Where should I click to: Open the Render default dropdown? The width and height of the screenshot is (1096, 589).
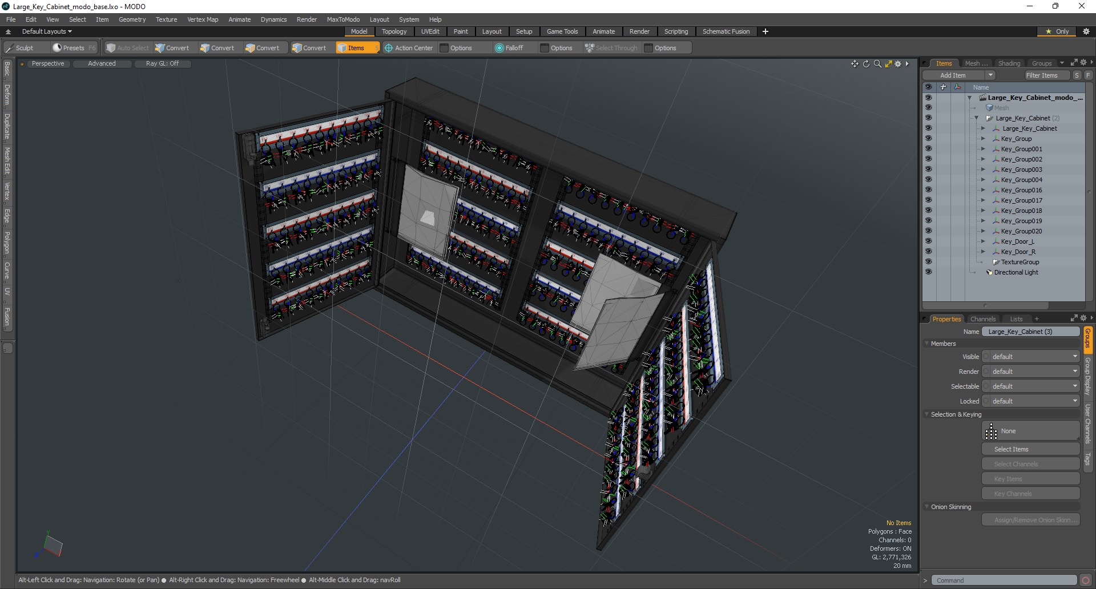pos(1031,372)
